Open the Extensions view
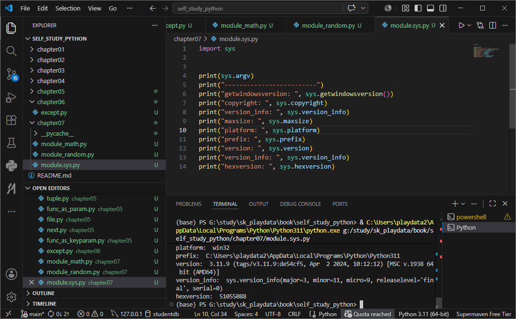 click(11, 120)
